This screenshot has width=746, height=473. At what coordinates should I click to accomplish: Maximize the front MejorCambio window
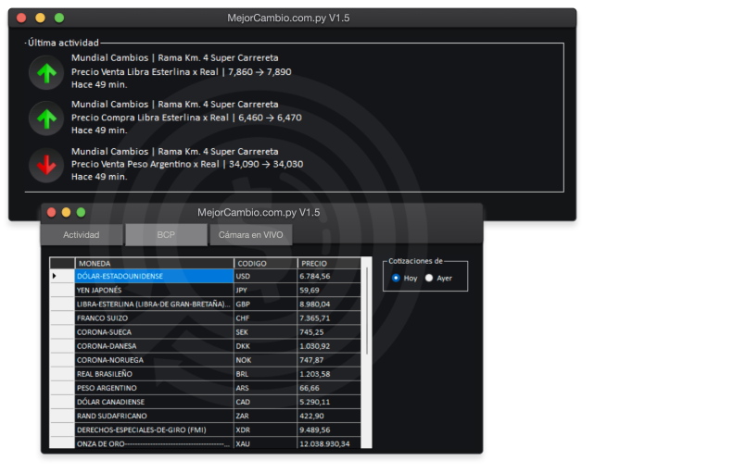click(x=81, y=212)
